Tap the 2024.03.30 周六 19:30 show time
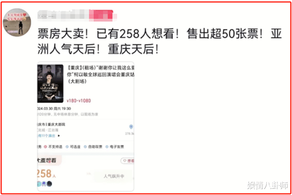292x195 pixels. click(x=54, y=108)
